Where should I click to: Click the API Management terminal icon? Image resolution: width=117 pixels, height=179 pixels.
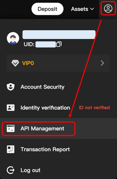coord(11,128)
